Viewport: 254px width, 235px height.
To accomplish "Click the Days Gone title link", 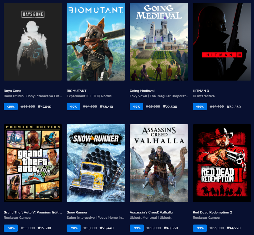I will [x=13, y=91].
